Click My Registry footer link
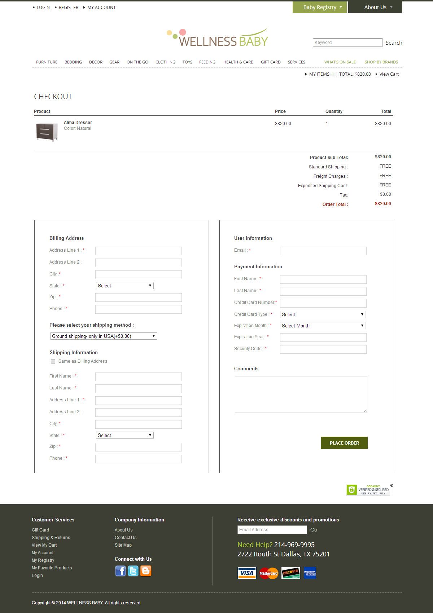The height and width of the screenshot is (613, 433). pos(43,560)
